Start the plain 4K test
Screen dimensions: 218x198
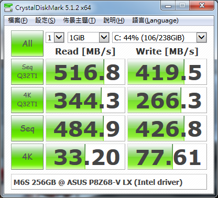pos(27,157)
